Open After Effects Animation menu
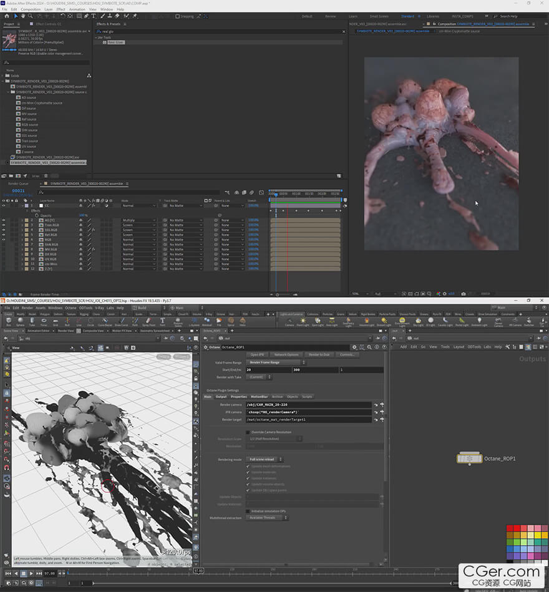The image size is (549, 592). (x=77, y=9)
